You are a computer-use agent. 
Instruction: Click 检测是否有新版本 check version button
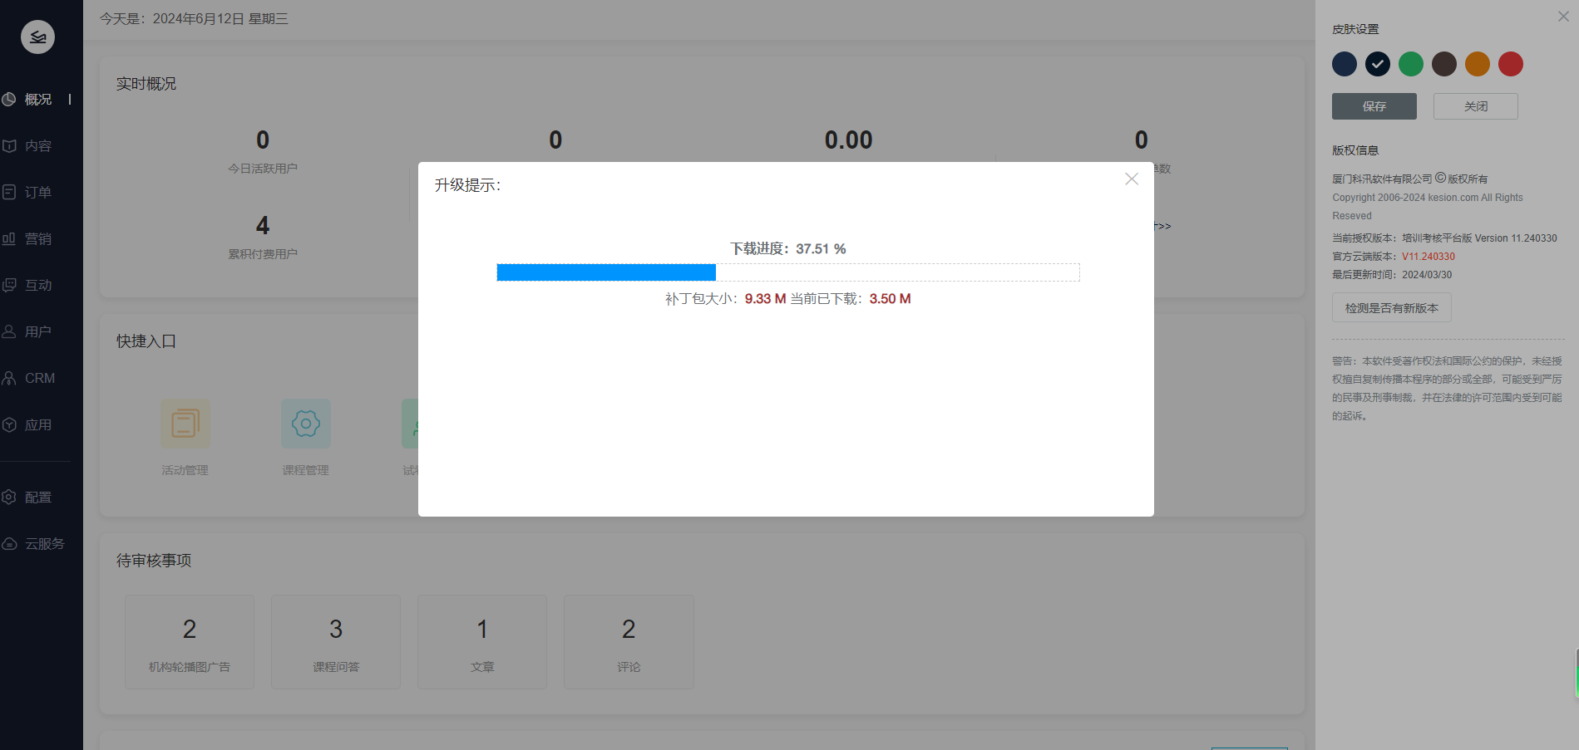[x=1392, y=308]
